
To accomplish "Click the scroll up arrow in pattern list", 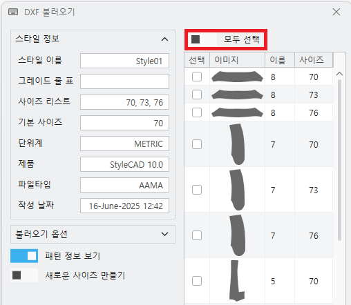I will (339, 74).
